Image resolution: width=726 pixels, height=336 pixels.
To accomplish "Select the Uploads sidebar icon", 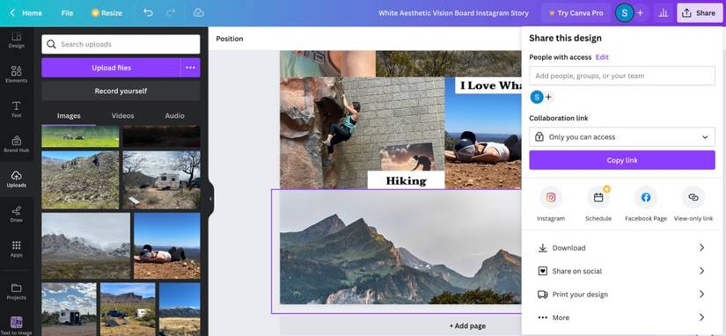I will click(16, 179).
